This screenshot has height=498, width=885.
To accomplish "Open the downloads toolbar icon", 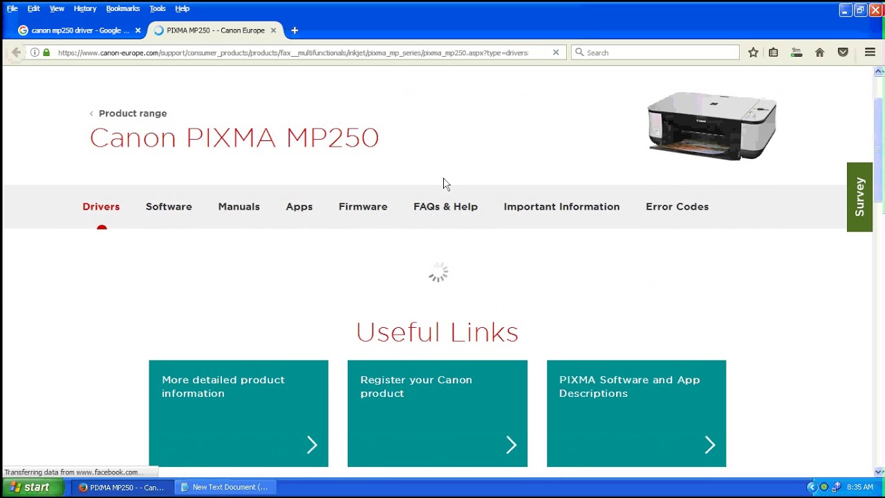I will click(796, 53).
